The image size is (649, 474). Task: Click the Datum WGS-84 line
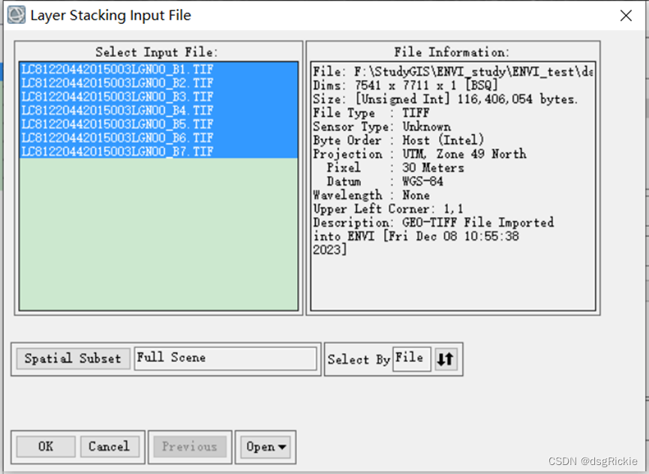(x=384, y=181)
